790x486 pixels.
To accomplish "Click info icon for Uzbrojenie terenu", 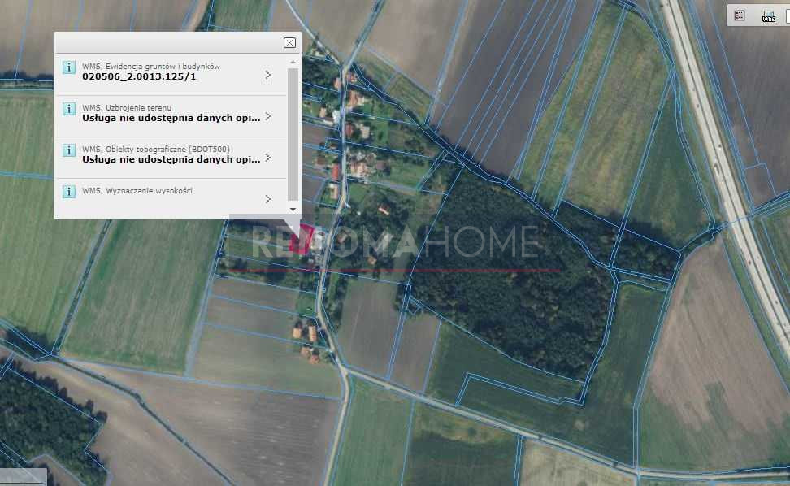I will (x=69, y=109).
